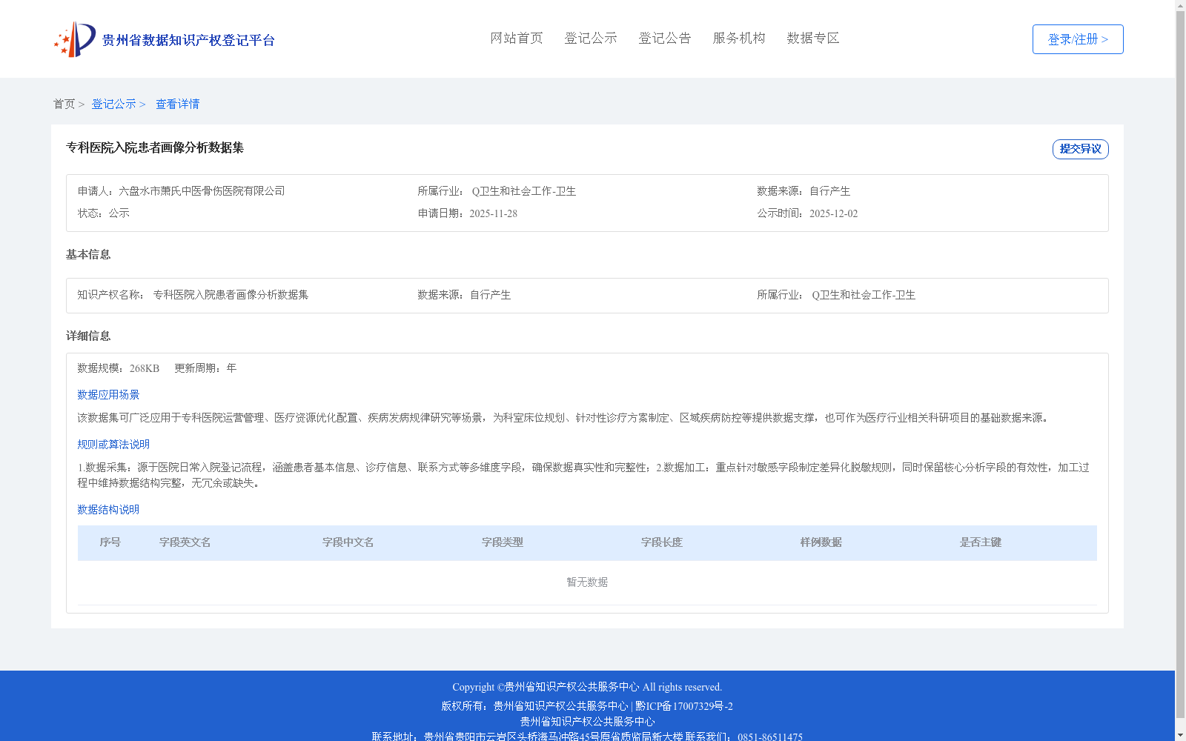
Task: Click the 数据结构说明 heading
Action: (108, 510)
